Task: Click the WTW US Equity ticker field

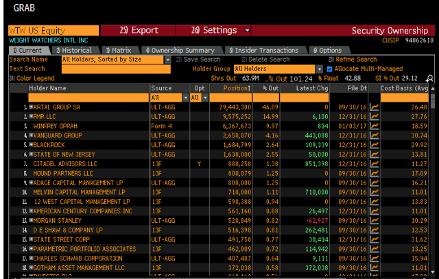Action: tap(54, 30)
